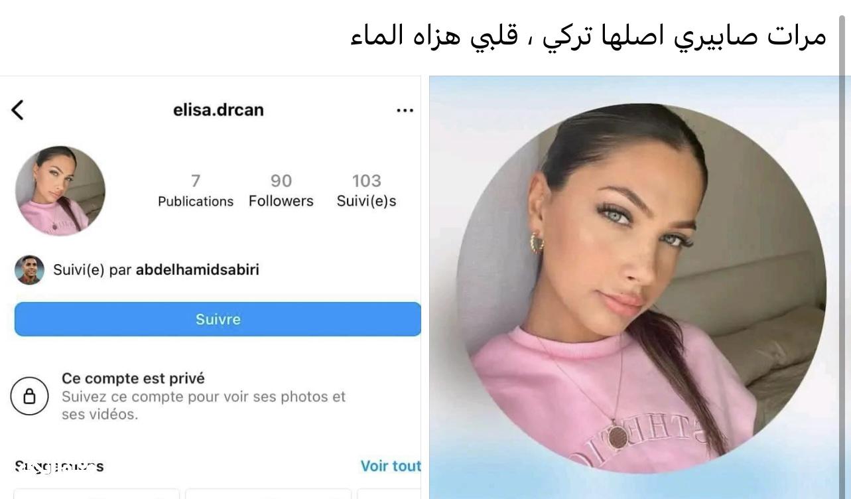851x499 pixels.
Task: Select the Arabic caption text at top
Action: (x=588, y=36)
